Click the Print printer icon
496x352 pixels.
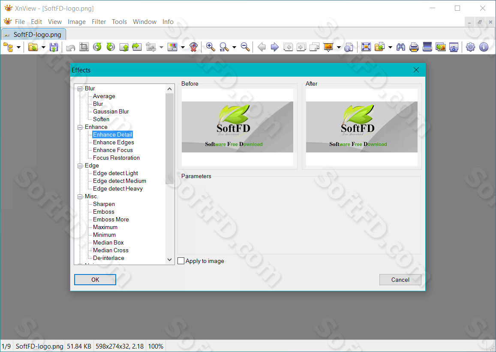coord(414,48)
